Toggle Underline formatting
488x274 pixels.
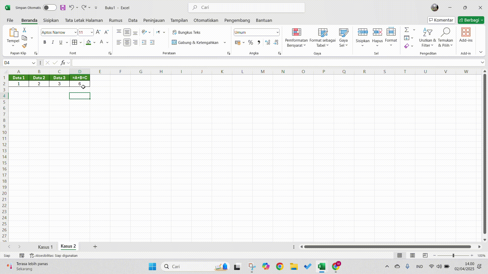[x=61, y=42]
